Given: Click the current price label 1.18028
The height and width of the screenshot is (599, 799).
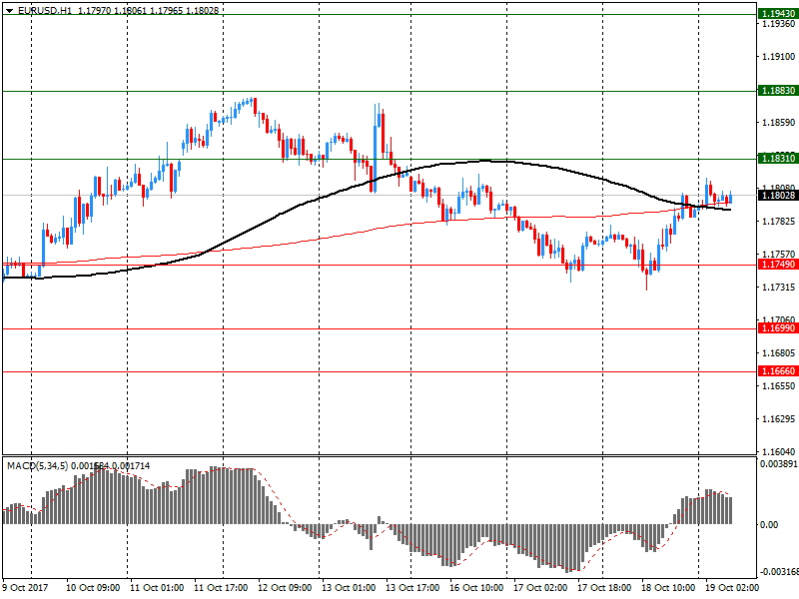Looking at the screenshot, I should (x=778, y=195).
